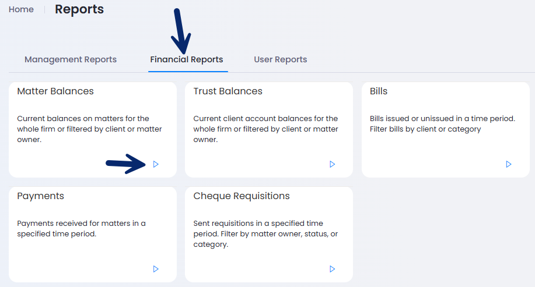Select the Financial Reports tab
Screen dimensions: 535x287
pos(187,59)
